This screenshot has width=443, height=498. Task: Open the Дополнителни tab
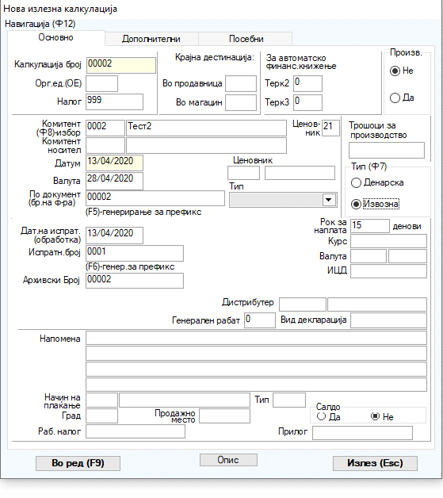(151, 39)
